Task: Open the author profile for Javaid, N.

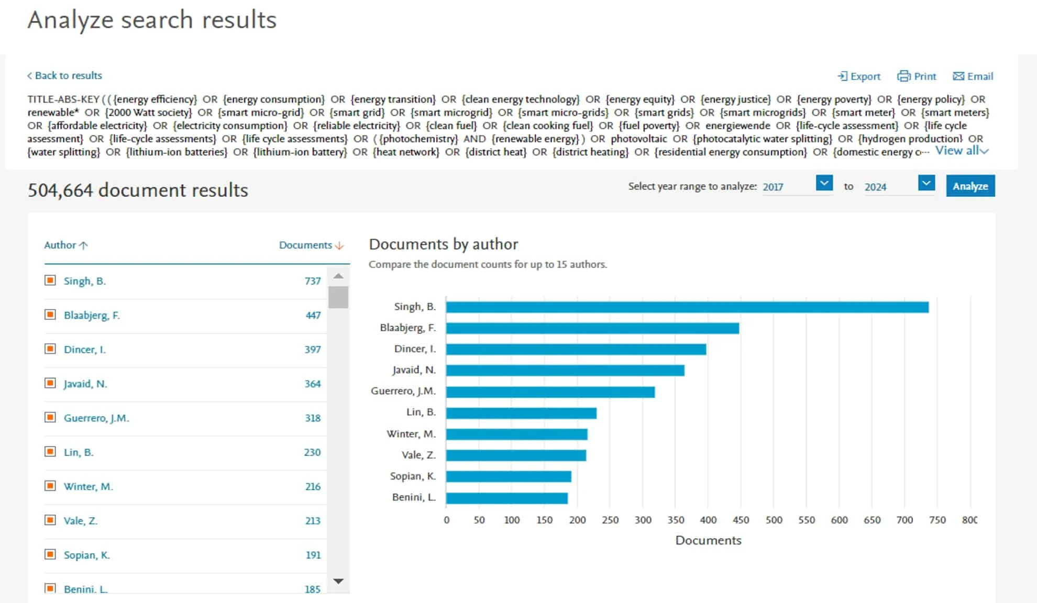Action: 84,384
